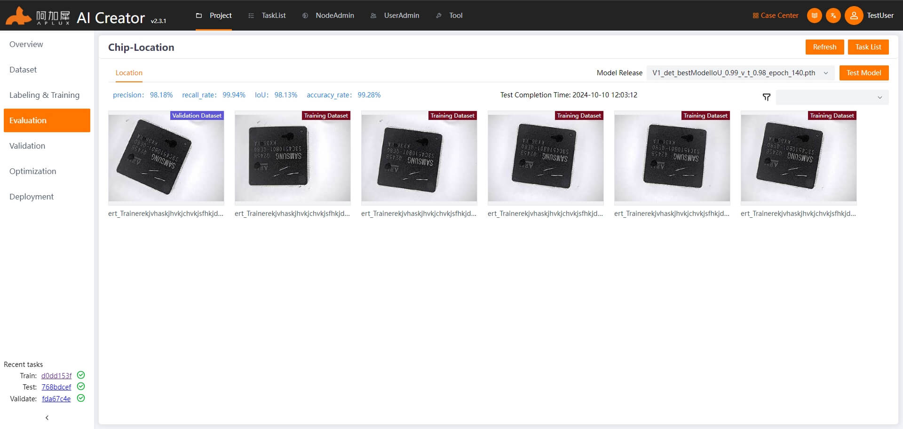Click the Test task success check icon
The width and height of the screenshot is (903, 429).
(x=81, y=387)
